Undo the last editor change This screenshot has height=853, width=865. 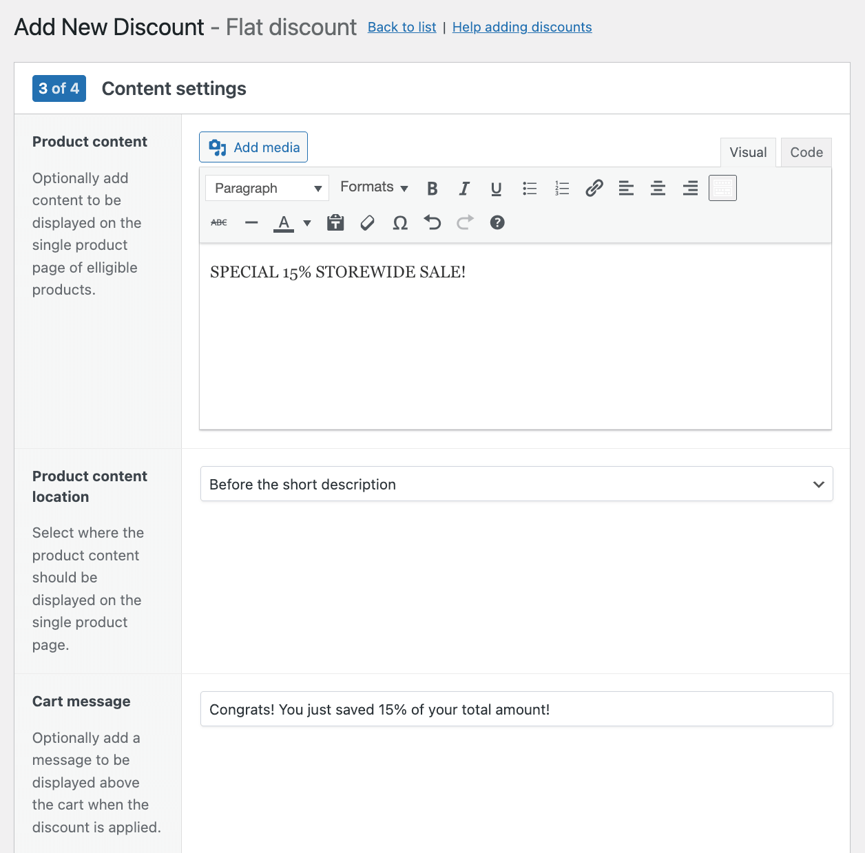432,222
